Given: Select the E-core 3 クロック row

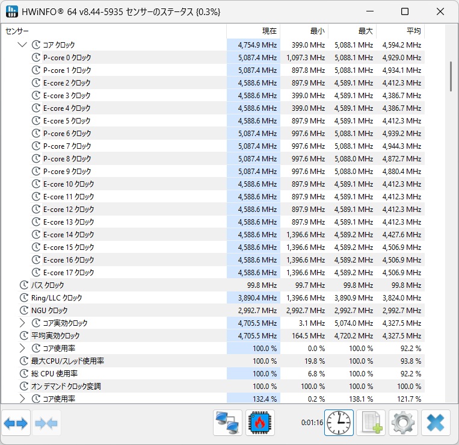Looking at the screenshot, I should [227, 95].
